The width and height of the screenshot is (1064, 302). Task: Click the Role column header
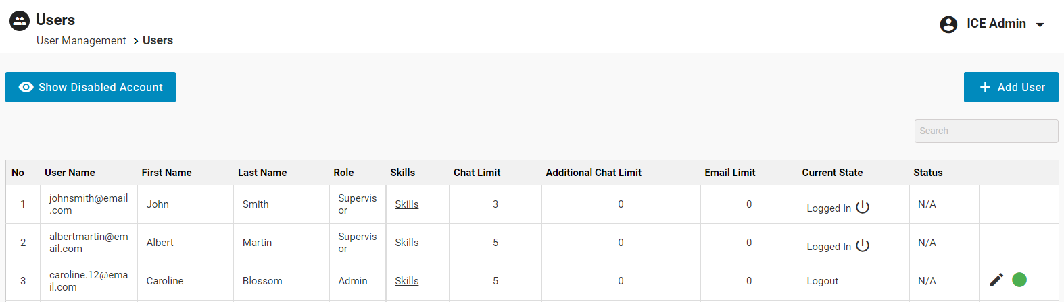pos(343,173)
